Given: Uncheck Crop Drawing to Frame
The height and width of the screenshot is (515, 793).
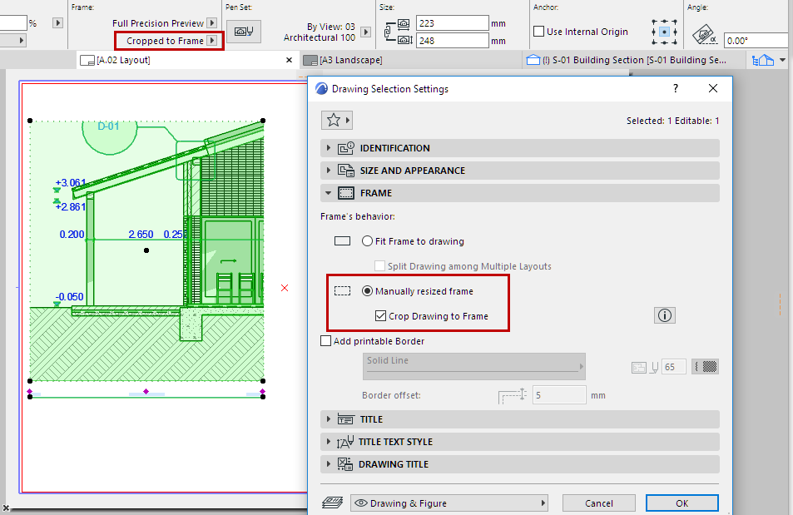Looking at the screenshot, I should point(381,316).
